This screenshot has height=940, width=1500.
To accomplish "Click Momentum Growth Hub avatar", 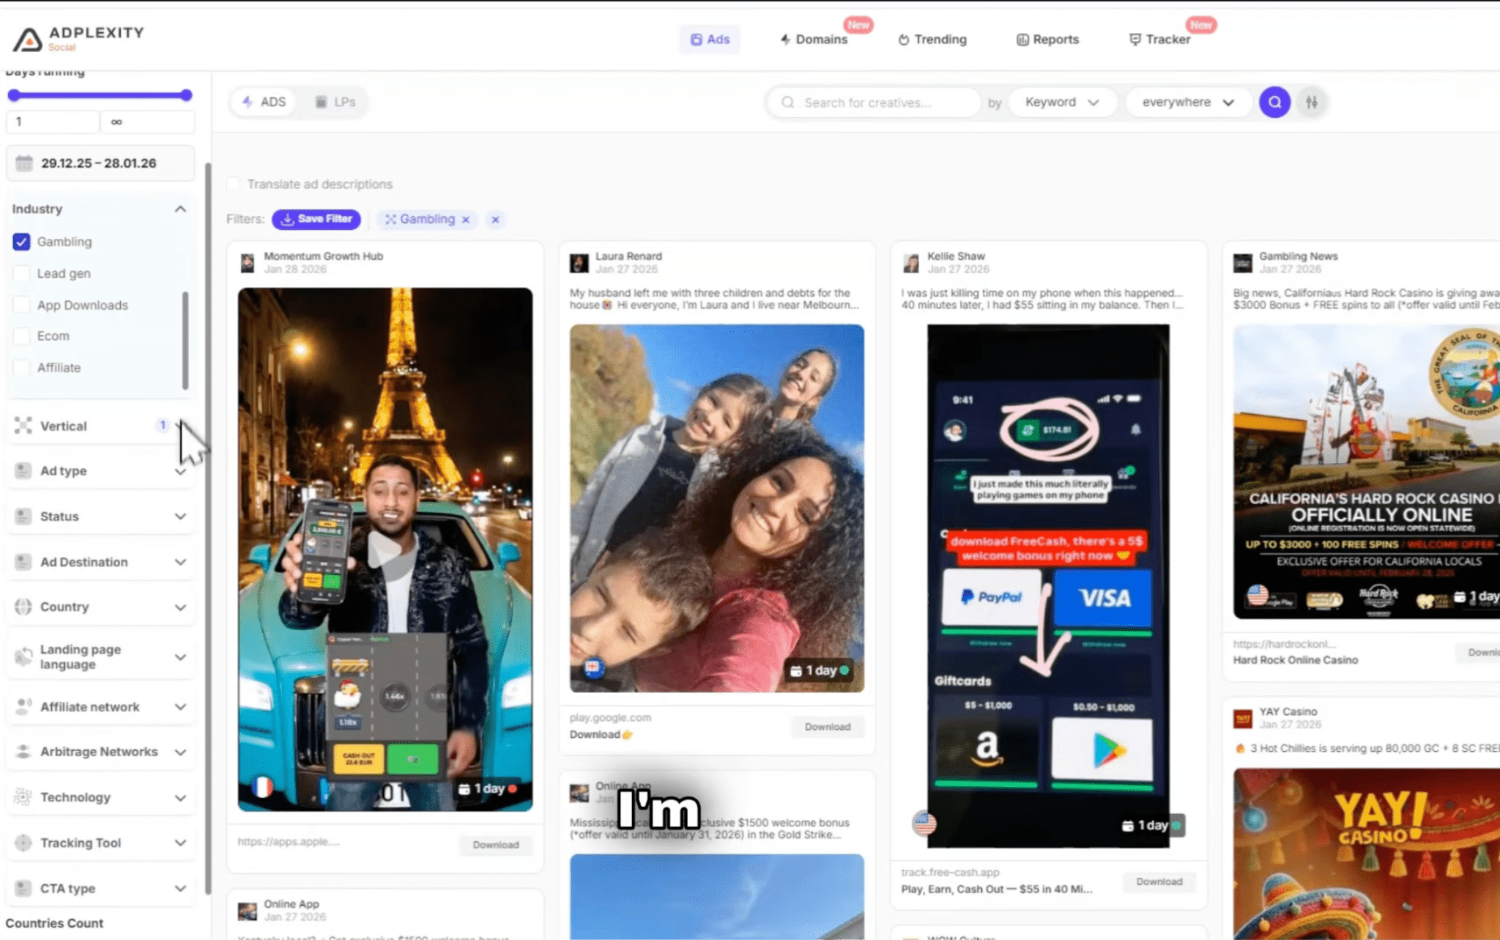I will tap(248, 263).
